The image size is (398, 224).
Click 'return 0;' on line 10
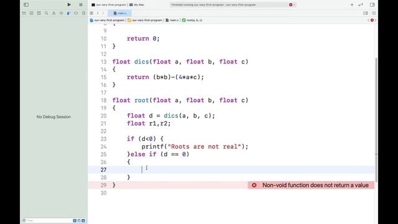[x=143, y=39]
